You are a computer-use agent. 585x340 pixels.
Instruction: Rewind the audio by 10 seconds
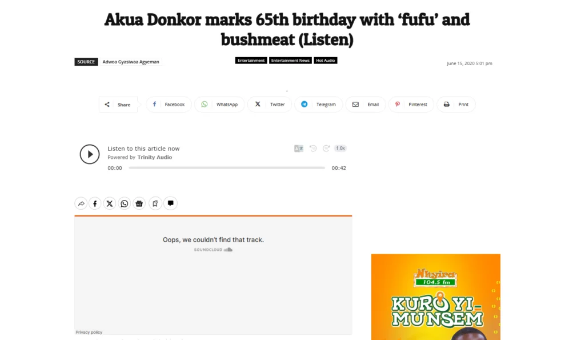(x=313, y=149)
